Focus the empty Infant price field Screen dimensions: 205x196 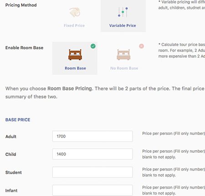pyautogui.click(x=92, y=190)
